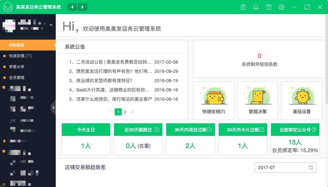
Task: Collapse the sidebar using the side handle arrow
Action: pos(53,108)
